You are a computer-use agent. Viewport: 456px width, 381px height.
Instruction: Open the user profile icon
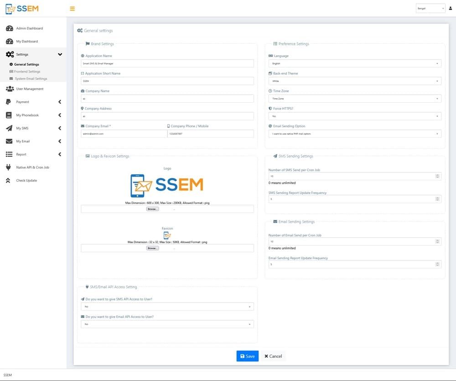coord(451,8)
